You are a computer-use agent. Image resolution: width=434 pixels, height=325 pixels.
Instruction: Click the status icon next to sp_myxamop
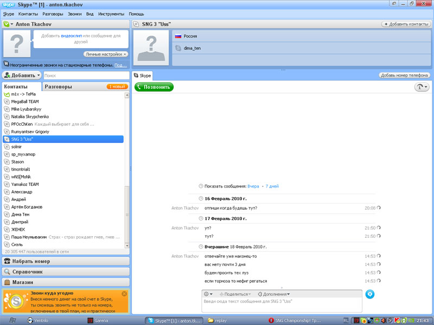point(7,154)
